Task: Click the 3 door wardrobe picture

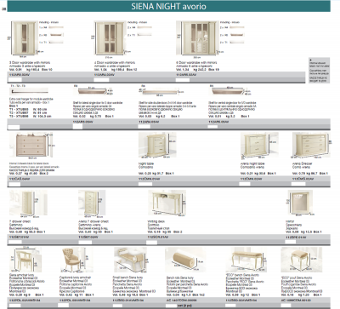Action: tap(25, 37)
